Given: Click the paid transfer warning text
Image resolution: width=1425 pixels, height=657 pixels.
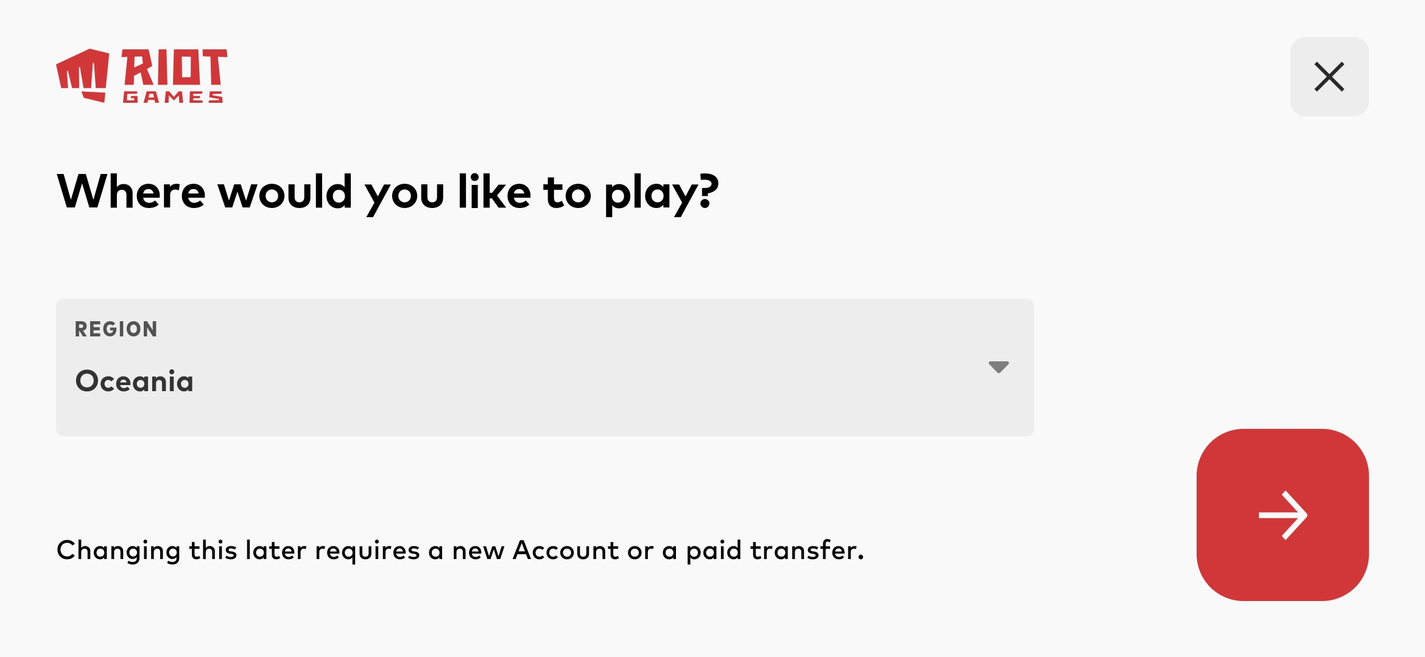Looking at the screenshot, I should click(460, 551).
